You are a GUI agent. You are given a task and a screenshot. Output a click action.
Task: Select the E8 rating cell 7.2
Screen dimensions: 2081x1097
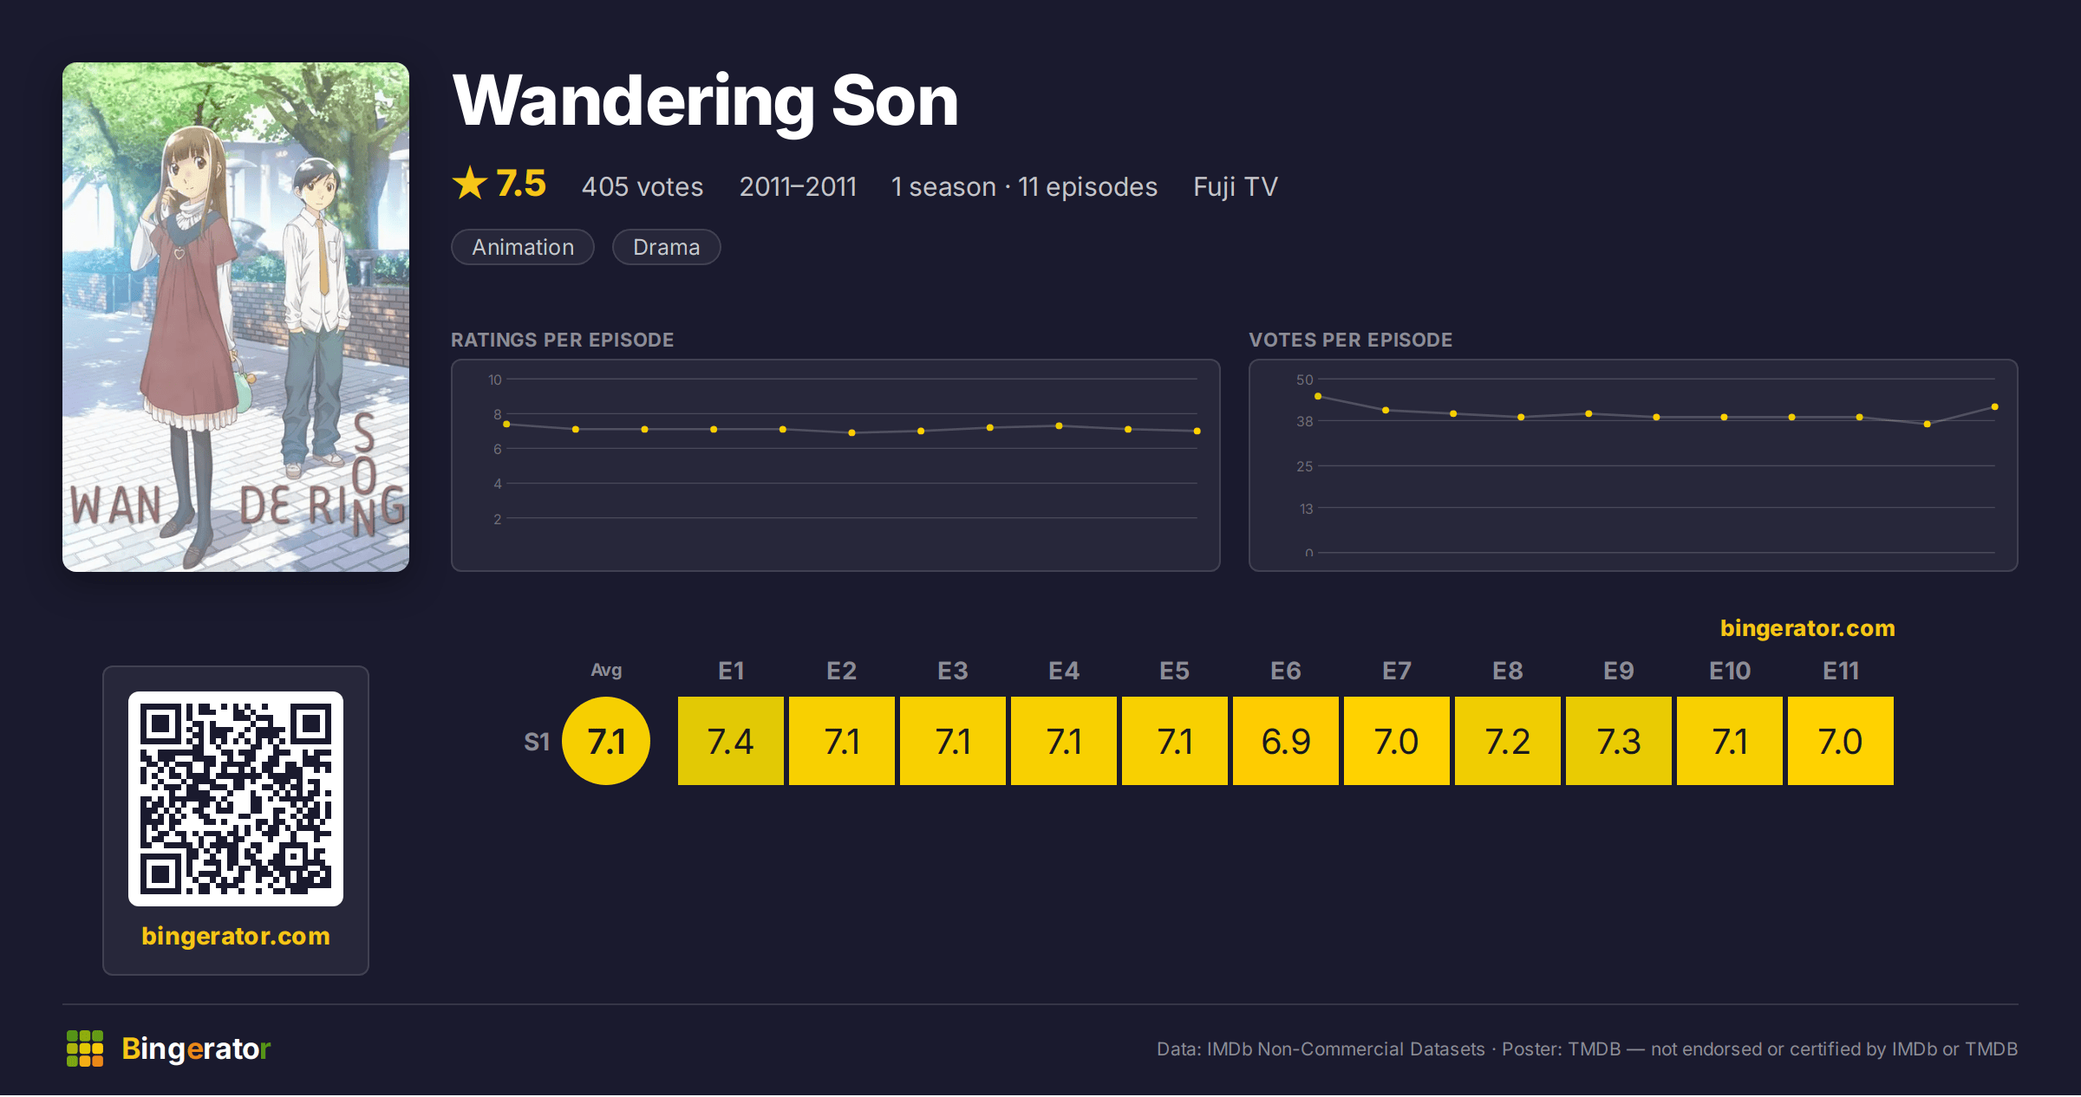coord(1508,741)
